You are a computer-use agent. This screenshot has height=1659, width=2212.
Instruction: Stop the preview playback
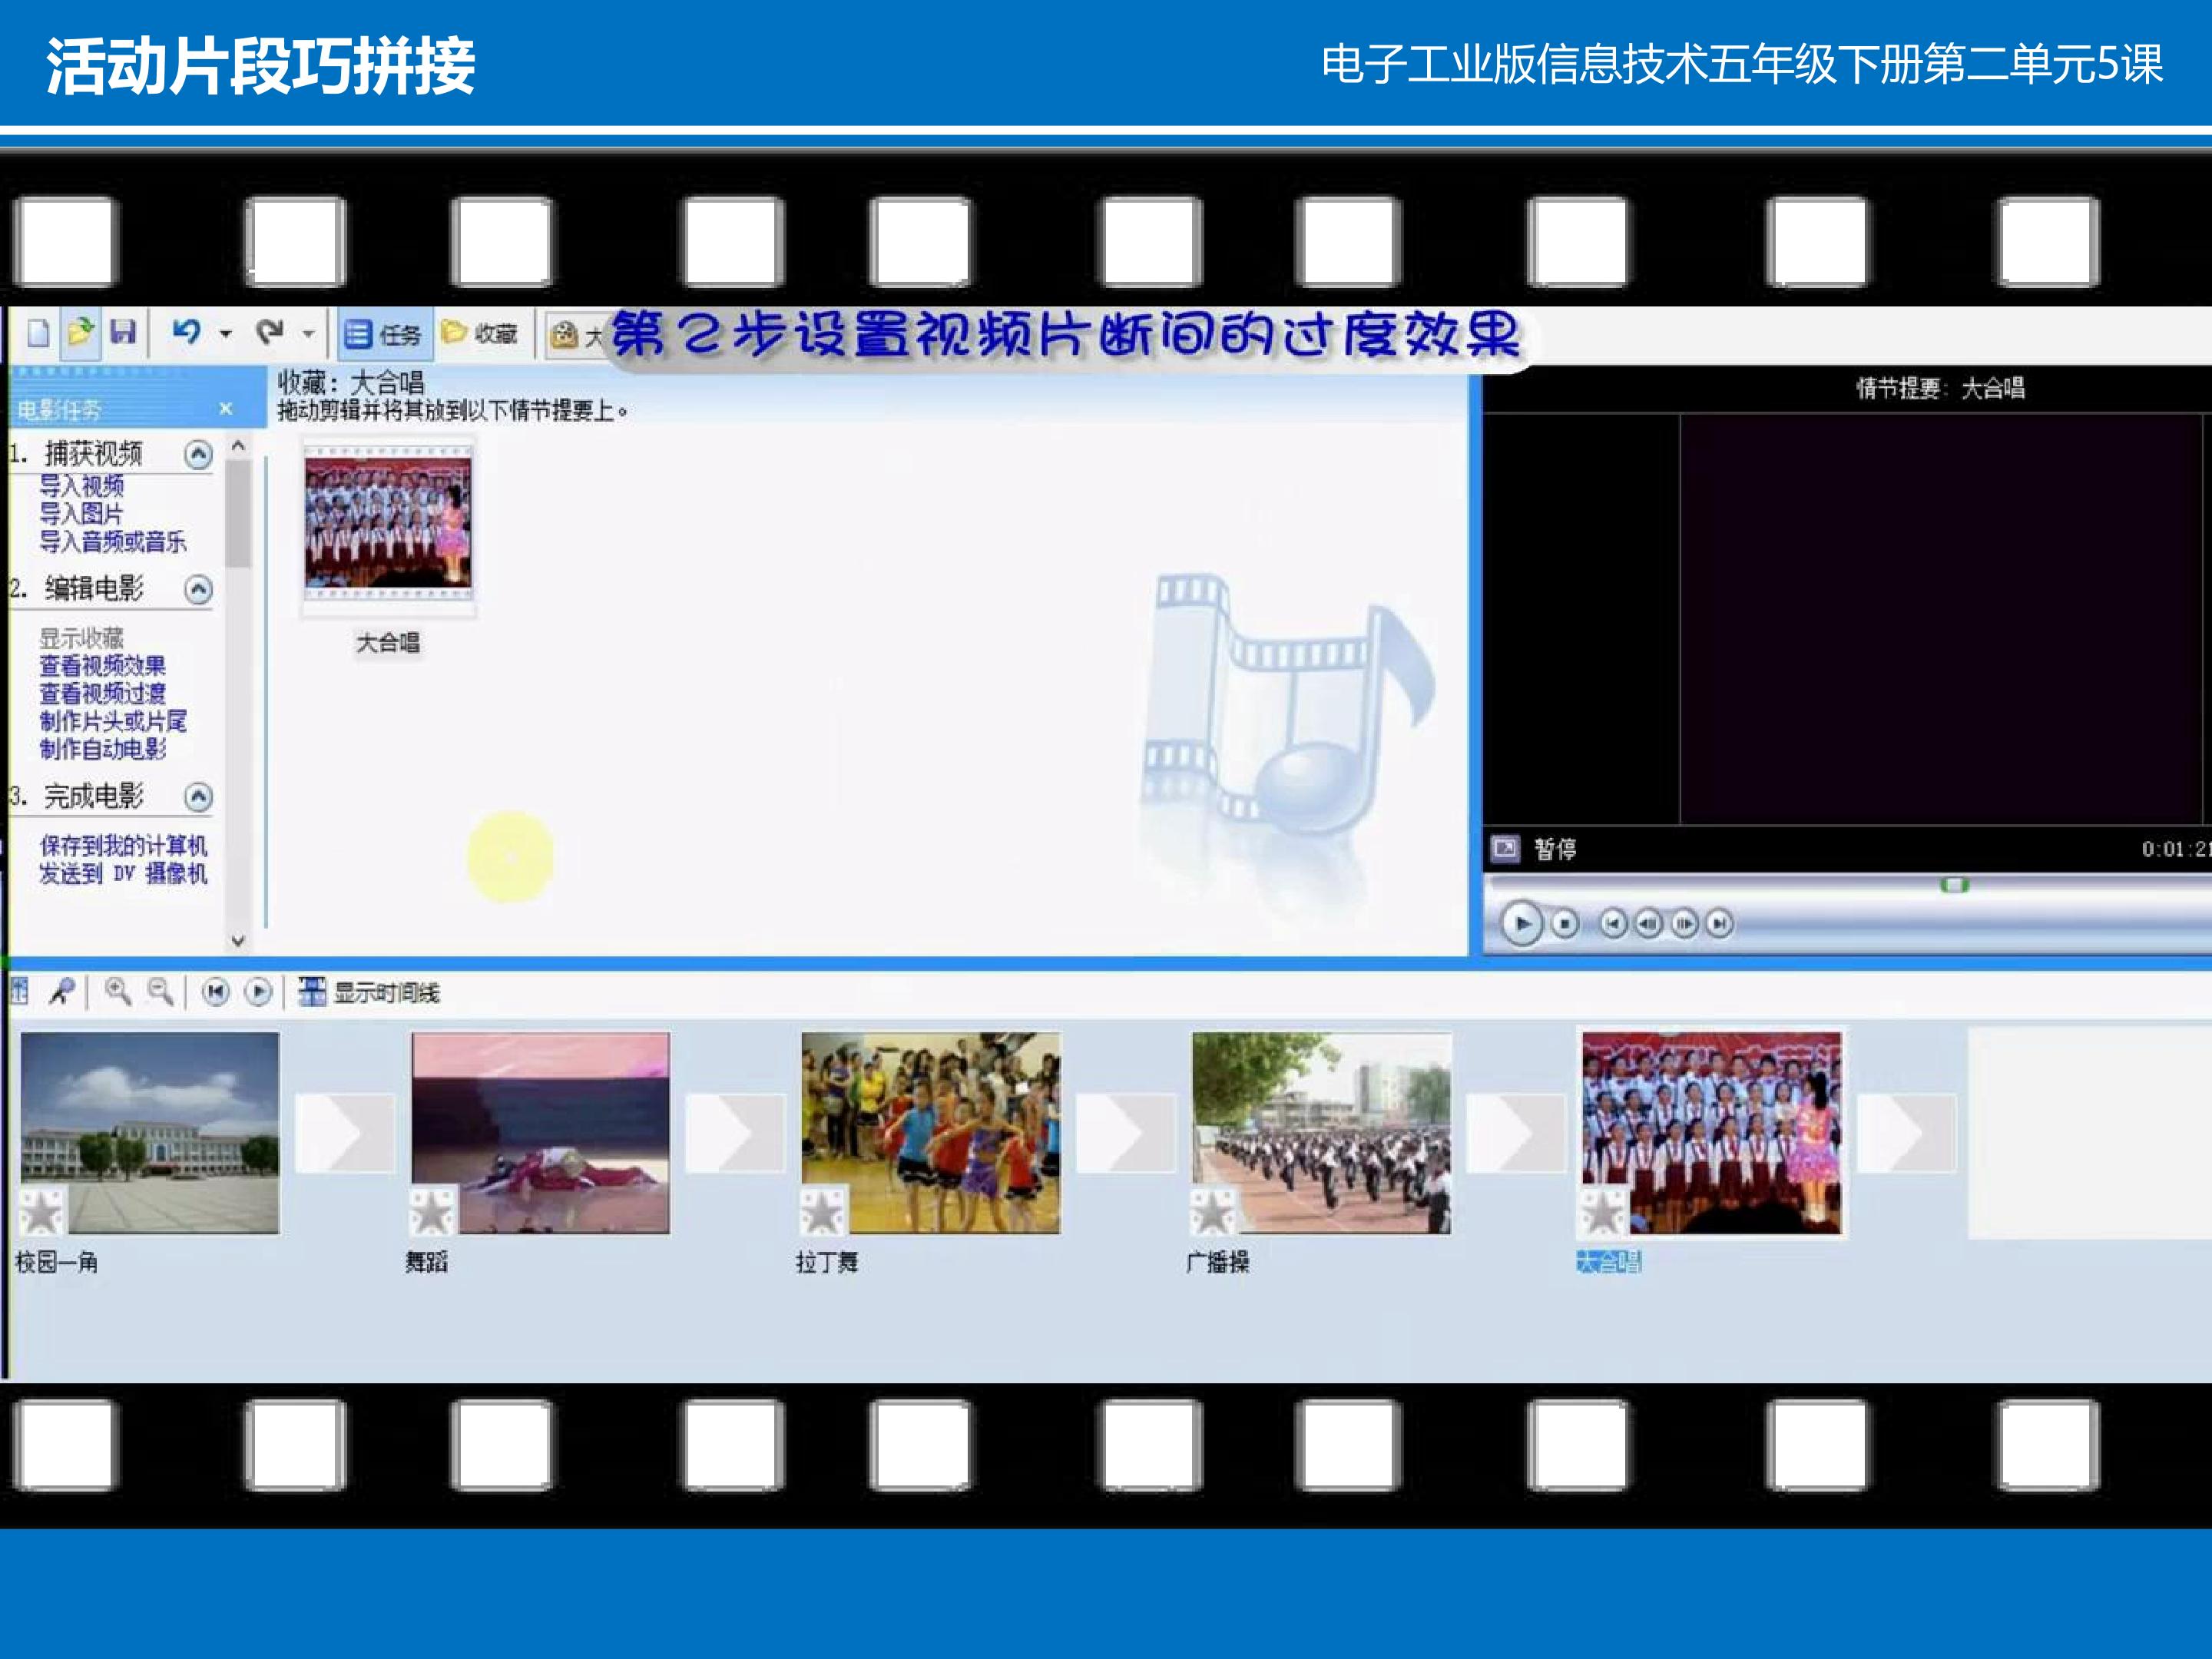[1565, 924]
